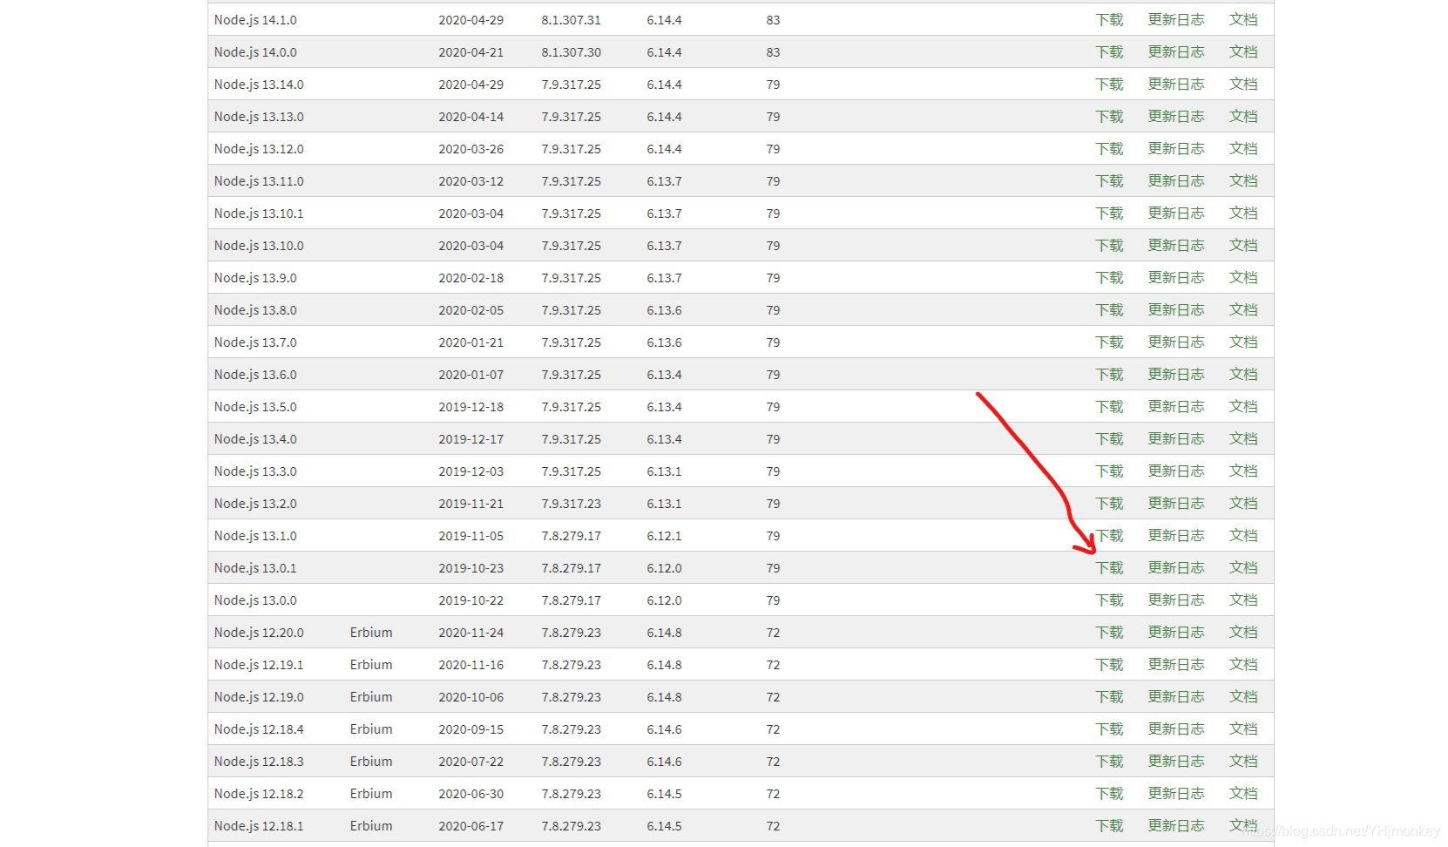The width and height of the screenshot is (1448, 847).
Task: Click 下载 for Node.js 13.5.0
Action: pos(1109,407)
